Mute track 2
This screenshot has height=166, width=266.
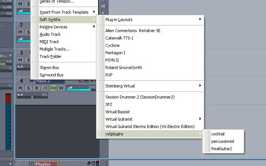pos(20,32)
